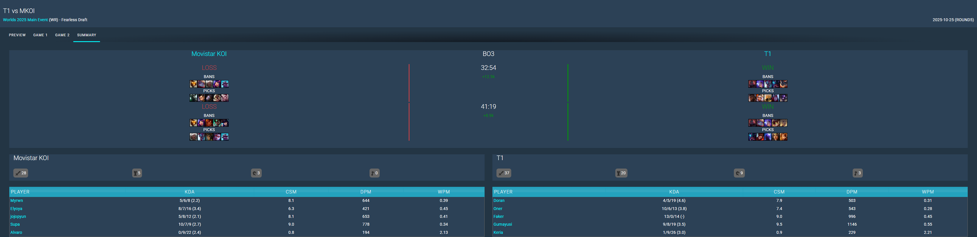Open the T1 team link in match header
This screenshot has width=977, height=237.
pyautogui.click(x=767, y=54)
